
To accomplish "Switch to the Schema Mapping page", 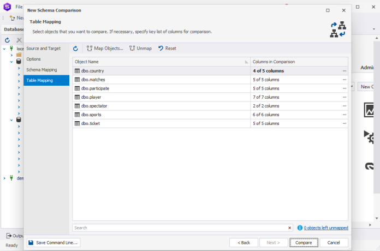I will pyautogui.click(x=41, y=70).
